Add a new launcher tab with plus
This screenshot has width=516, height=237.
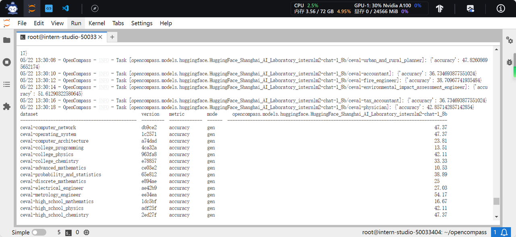click(x=112, y=37)
